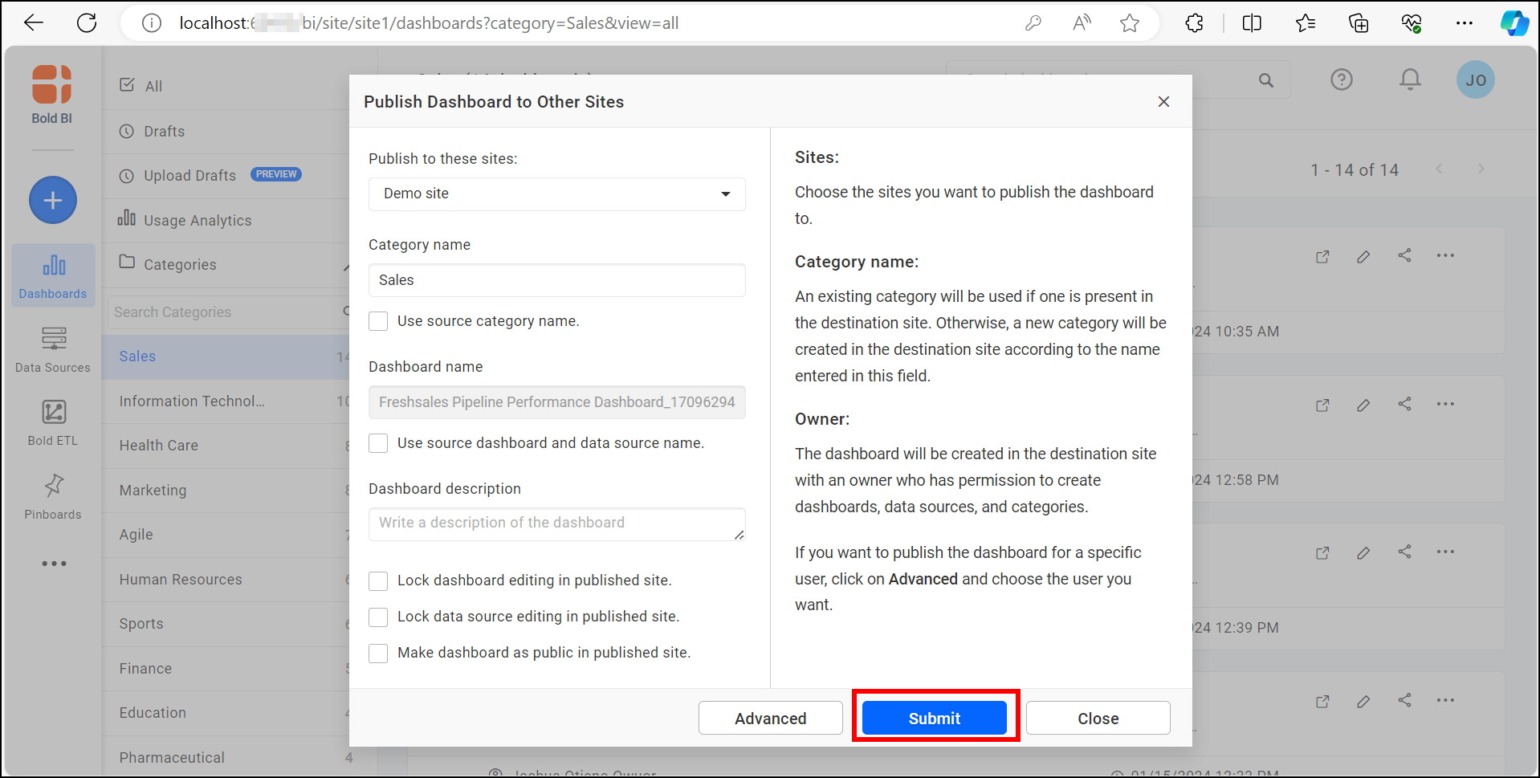Select Drafts in the navigation list
This screenshot has width=1540, height=778.
[164, 132]
